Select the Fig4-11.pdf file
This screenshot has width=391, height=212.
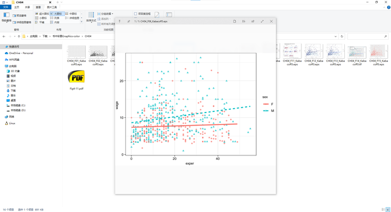(x=77, y=80)
